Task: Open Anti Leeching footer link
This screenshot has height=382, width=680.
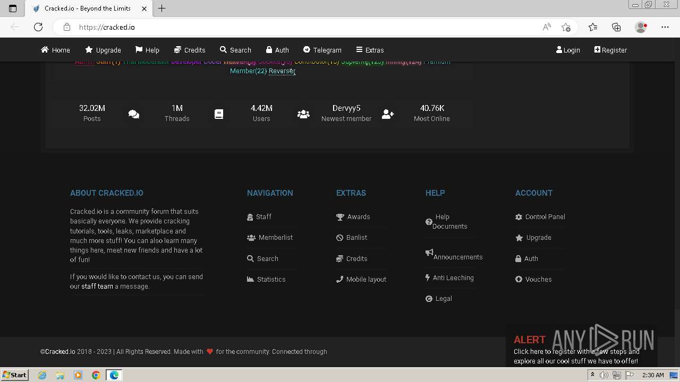Action: (449, 277)
